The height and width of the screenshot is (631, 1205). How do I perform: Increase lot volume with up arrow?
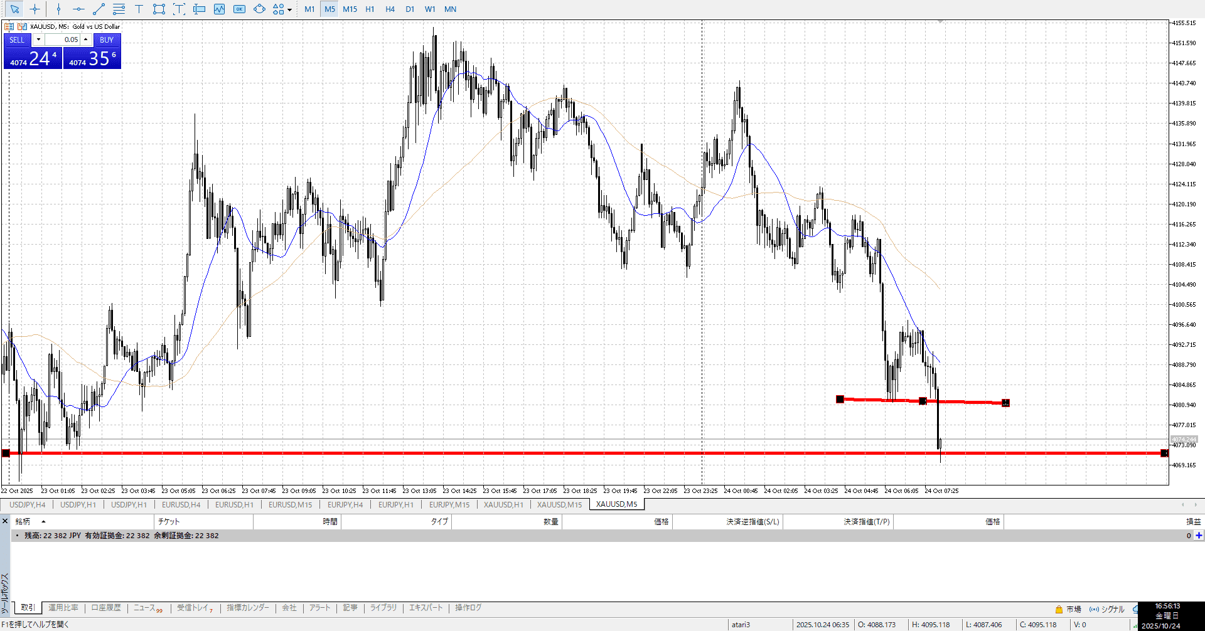86,40
